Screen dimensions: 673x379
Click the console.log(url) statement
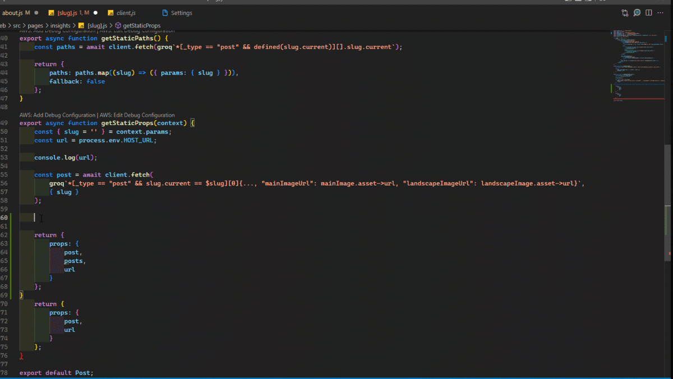66,158
